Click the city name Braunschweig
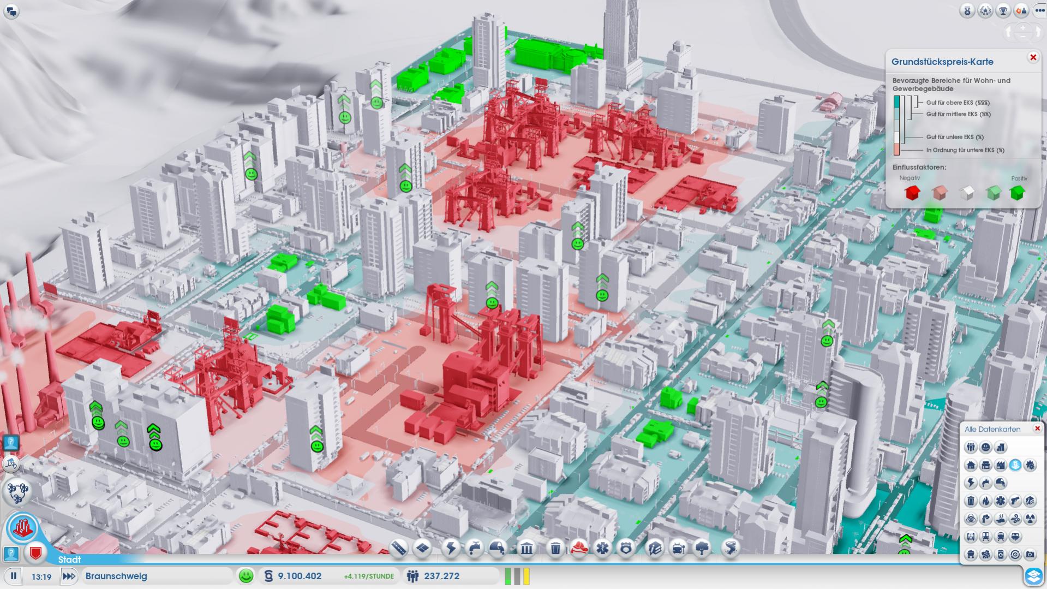1047x589 pixels. pos(116,576)
